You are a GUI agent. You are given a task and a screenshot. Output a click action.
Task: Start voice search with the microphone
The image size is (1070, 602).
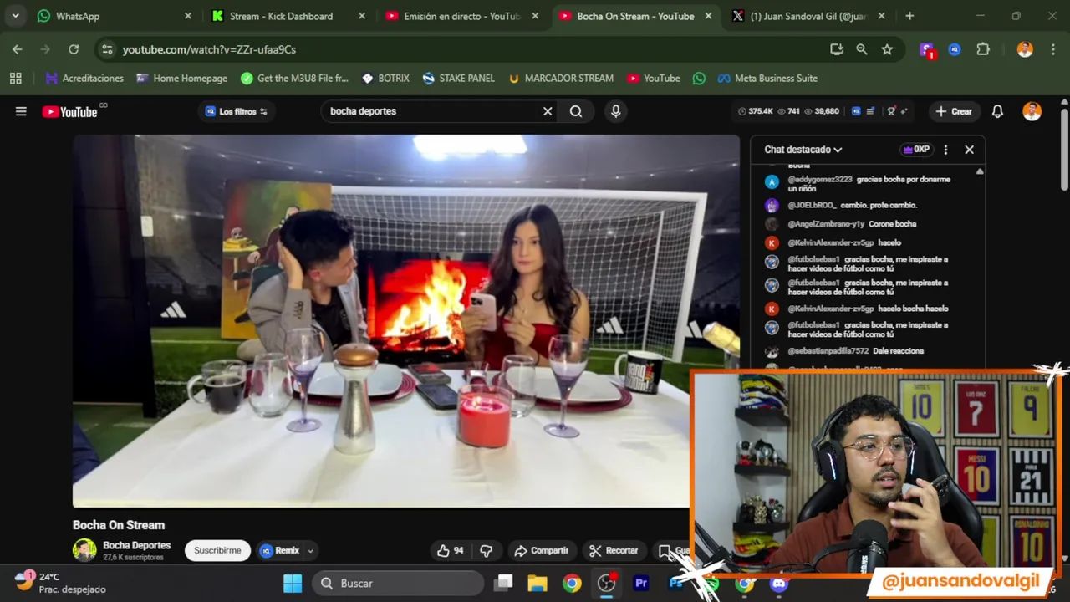pos(616,111)
